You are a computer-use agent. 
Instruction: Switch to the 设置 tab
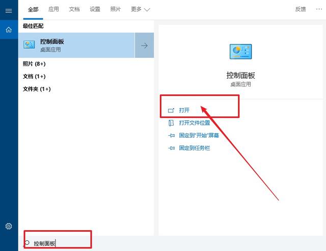tap(95, 9)
